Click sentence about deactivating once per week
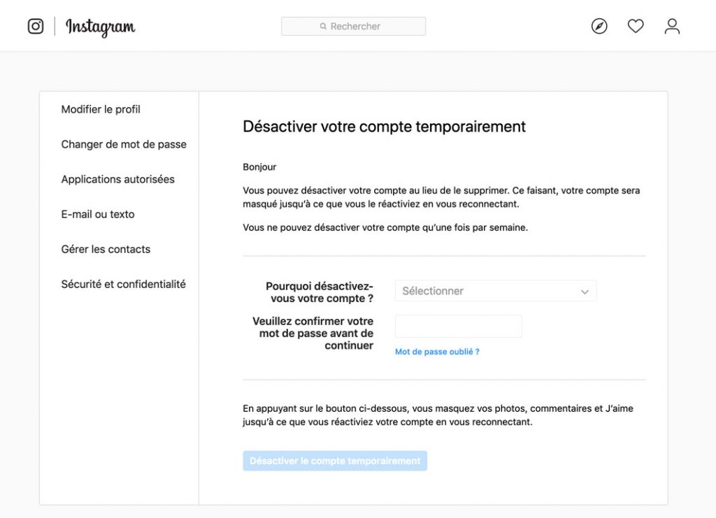This screenshot has height=518, width=716. pos(385,227)
